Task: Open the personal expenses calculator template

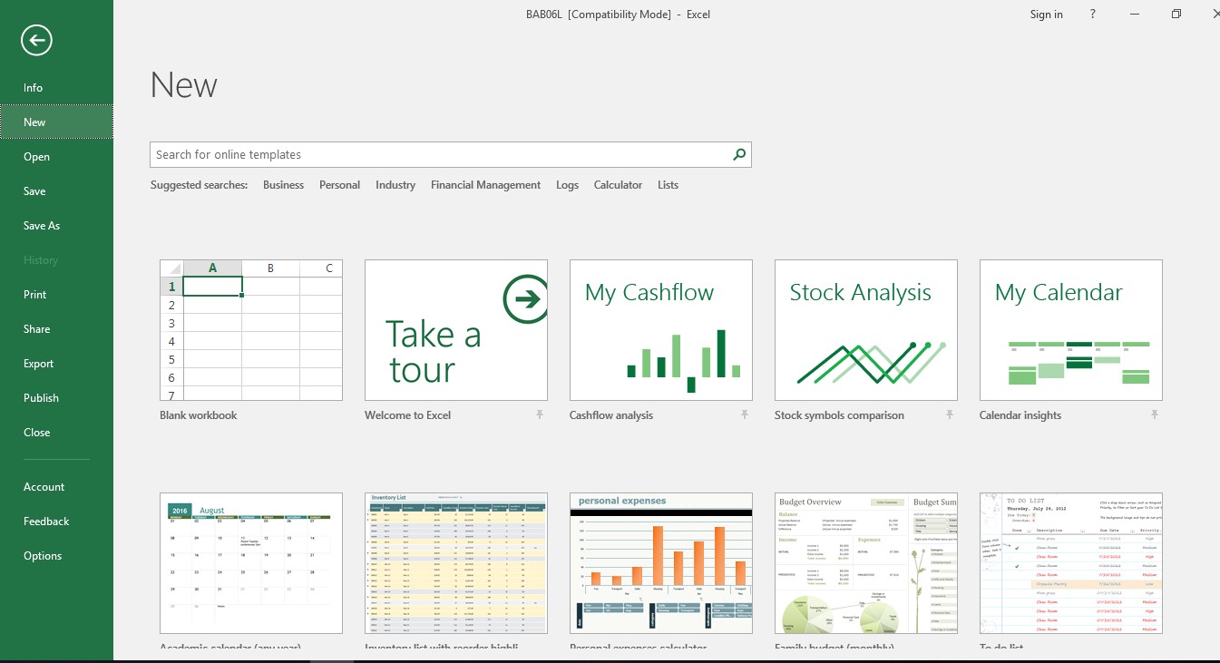Action: coord(661,563)
